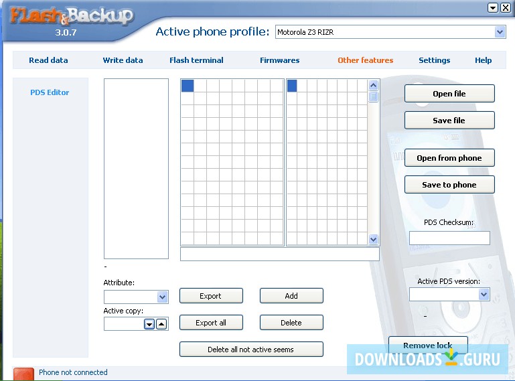Viewport: 515px width, 381px height.
Task: Open the Attribute dropdown list
Action: [162, 297]
